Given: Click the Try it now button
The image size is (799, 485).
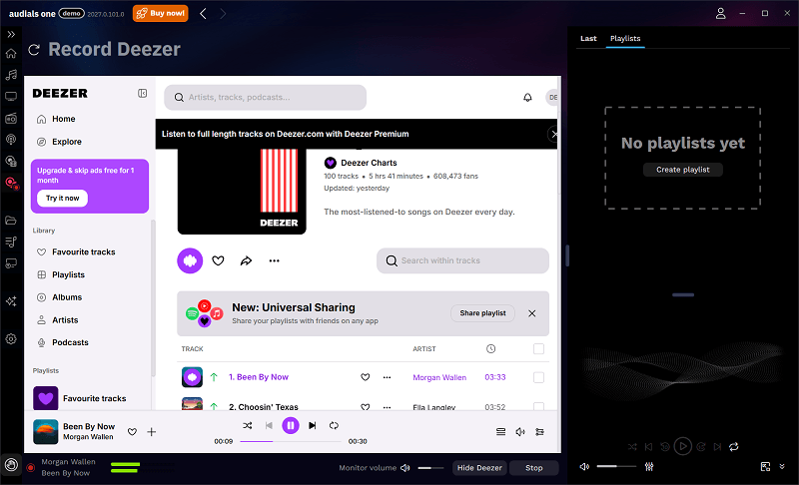Looking at the screenshot, I should click(x=63, y=198).
